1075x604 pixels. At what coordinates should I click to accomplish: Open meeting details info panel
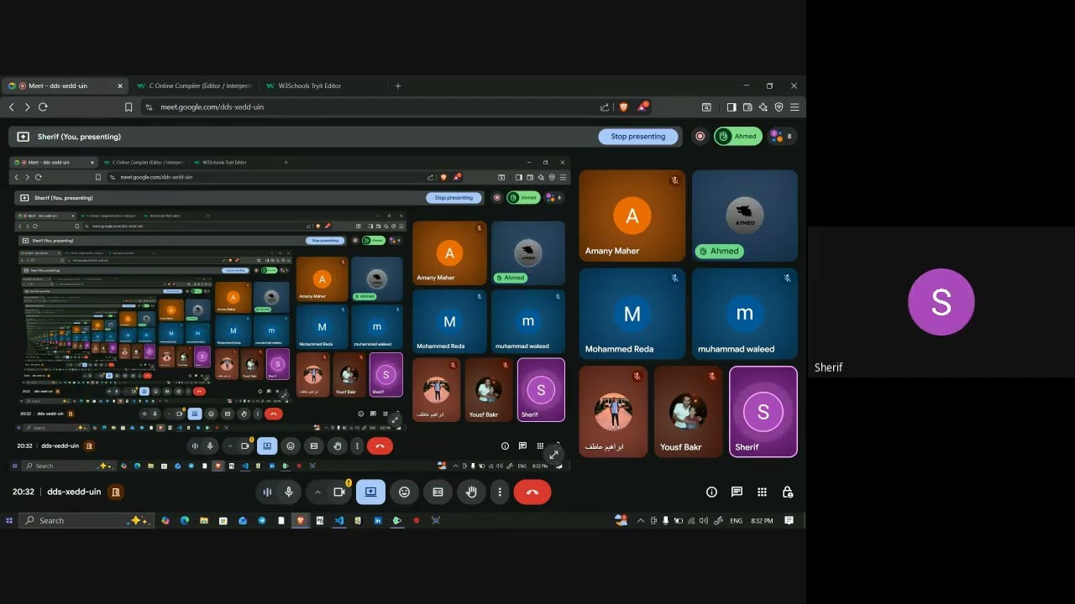711,492
